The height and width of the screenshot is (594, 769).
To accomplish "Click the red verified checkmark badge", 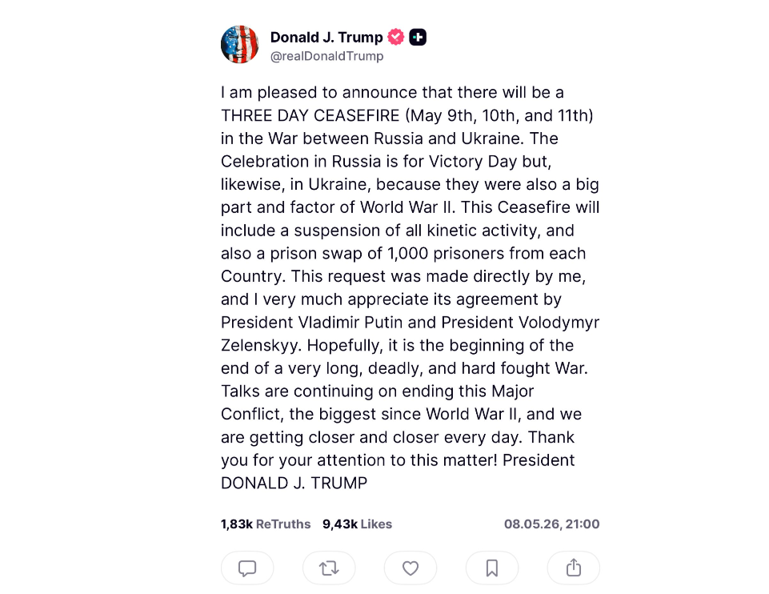I will (x=396, y=37).
